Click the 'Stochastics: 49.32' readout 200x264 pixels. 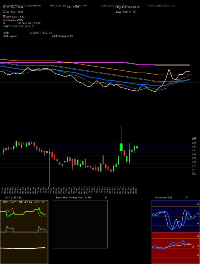tap(13, 20)
